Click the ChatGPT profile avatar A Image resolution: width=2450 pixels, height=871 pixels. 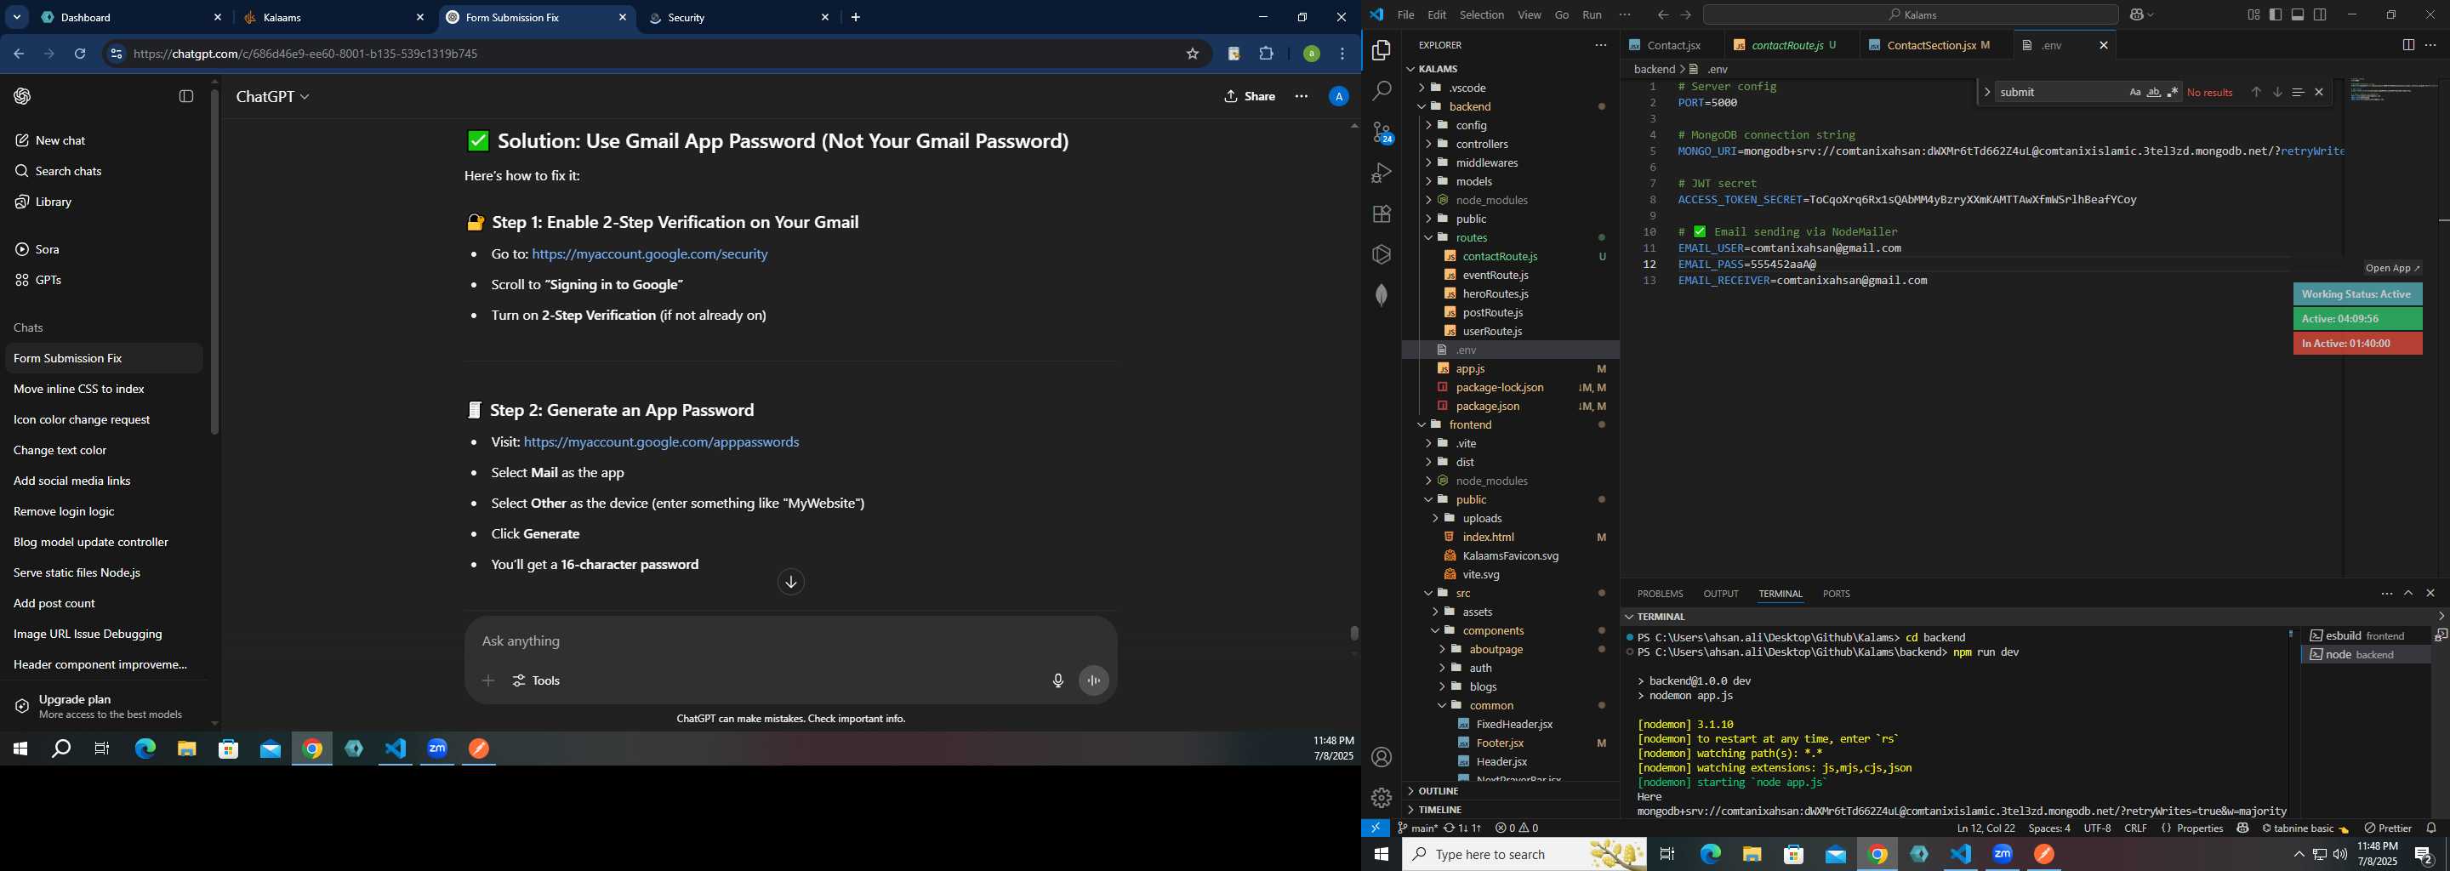click(x=1338, y=96)
